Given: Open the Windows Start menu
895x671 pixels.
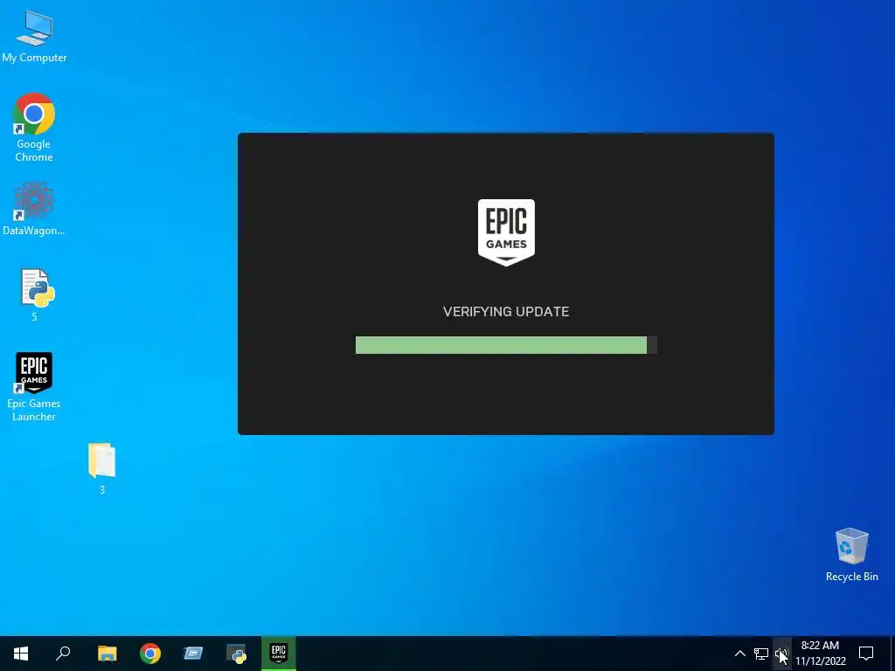Looking at the screenshot, I should tap(21, 654).
